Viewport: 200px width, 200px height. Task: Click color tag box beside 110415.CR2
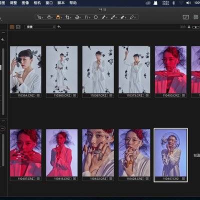[x=74, y=178]
